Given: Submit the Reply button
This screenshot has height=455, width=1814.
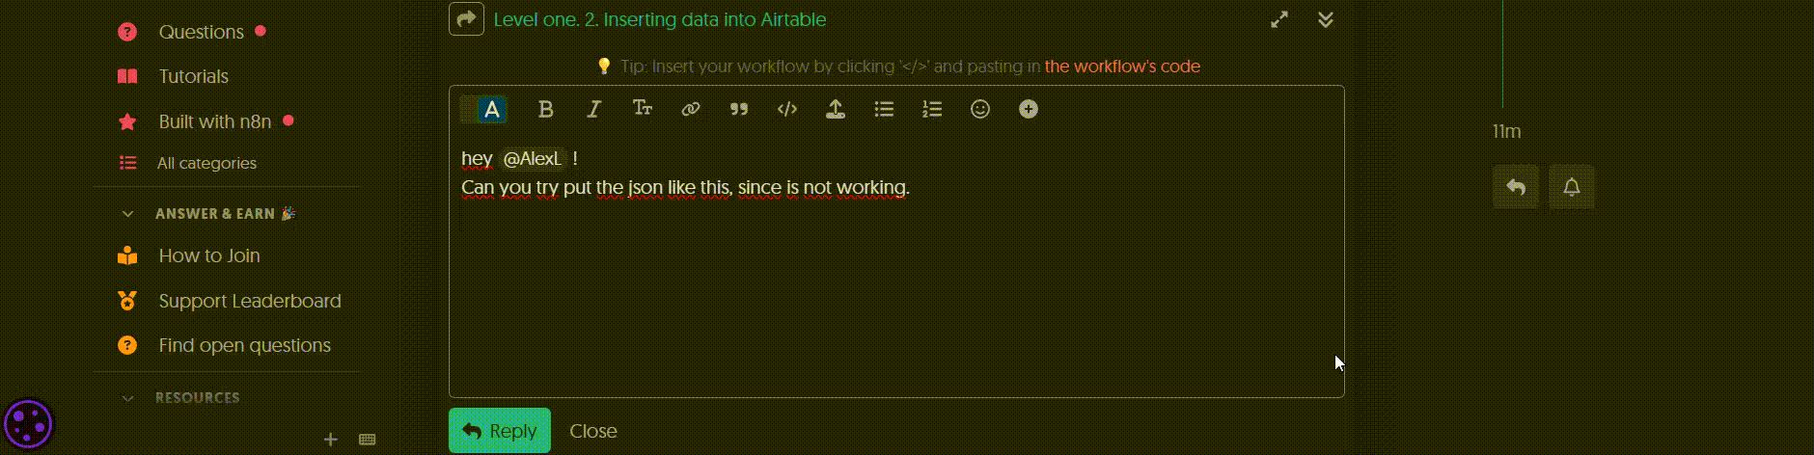Looking at the screenshot, I should pos(500,431).
